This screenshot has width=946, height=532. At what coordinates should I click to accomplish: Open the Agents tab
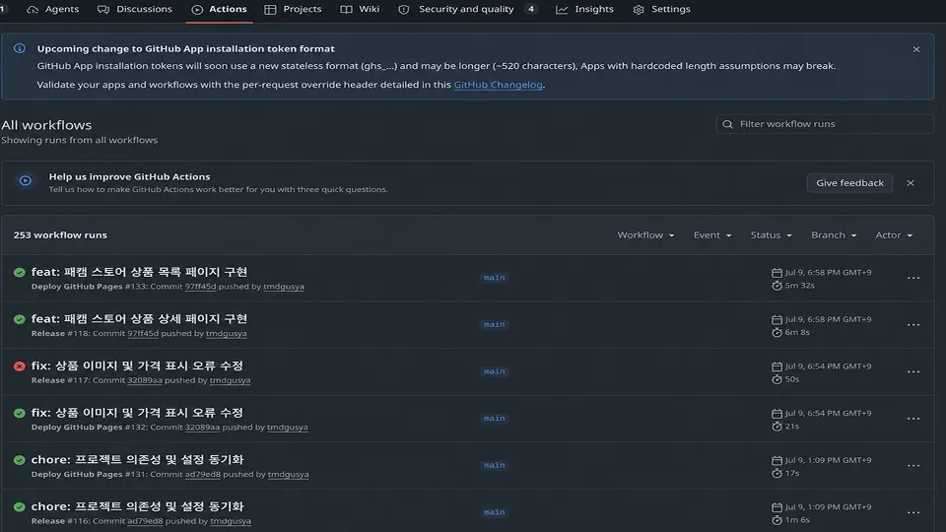click(x=52, y=9)
